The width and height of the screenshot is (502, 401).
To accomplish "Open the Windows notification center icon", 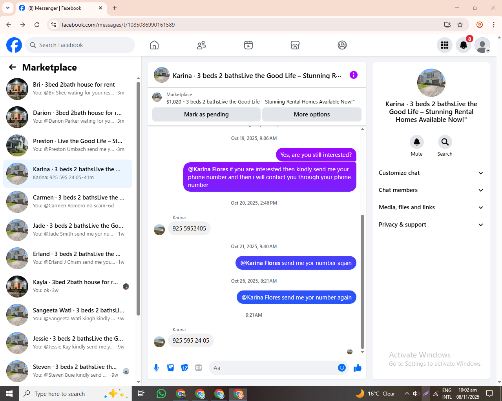I will point(489,394).
